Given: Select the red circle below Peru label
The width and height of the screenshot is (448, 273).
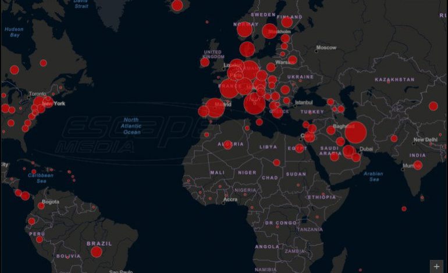Looking at the screenshot, I should 40,239.
